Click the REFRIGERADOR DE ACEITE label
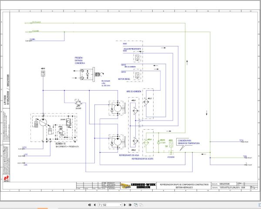The width and height of the screenshot is (261, 209). 143,159
